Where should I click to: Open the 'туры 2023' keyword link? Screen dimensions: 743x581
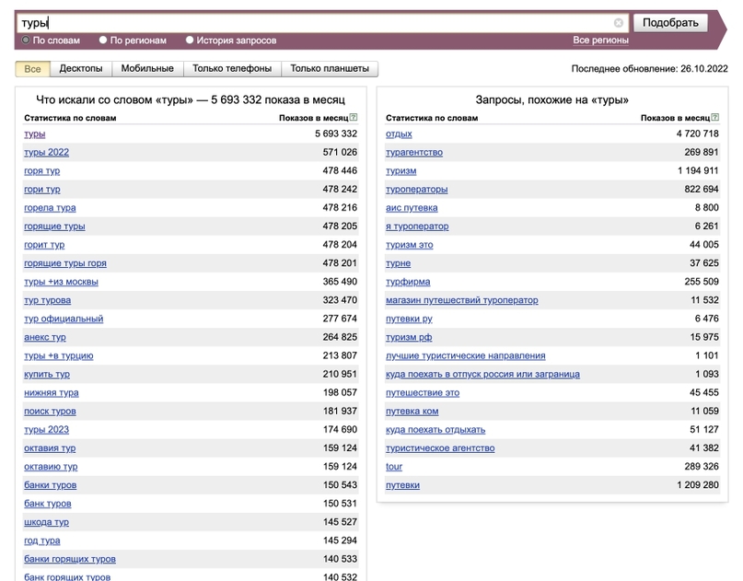[46, 430]
